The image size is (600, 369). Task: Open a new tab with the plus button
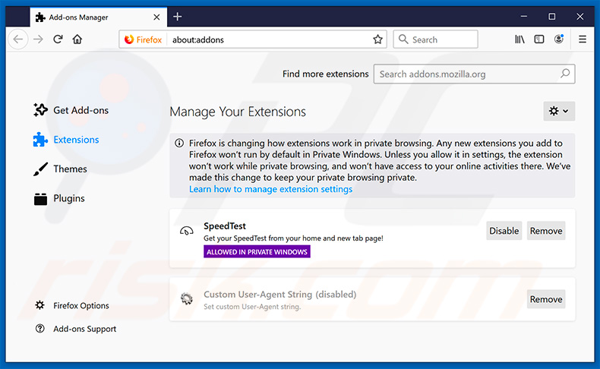tap(178, 16)
